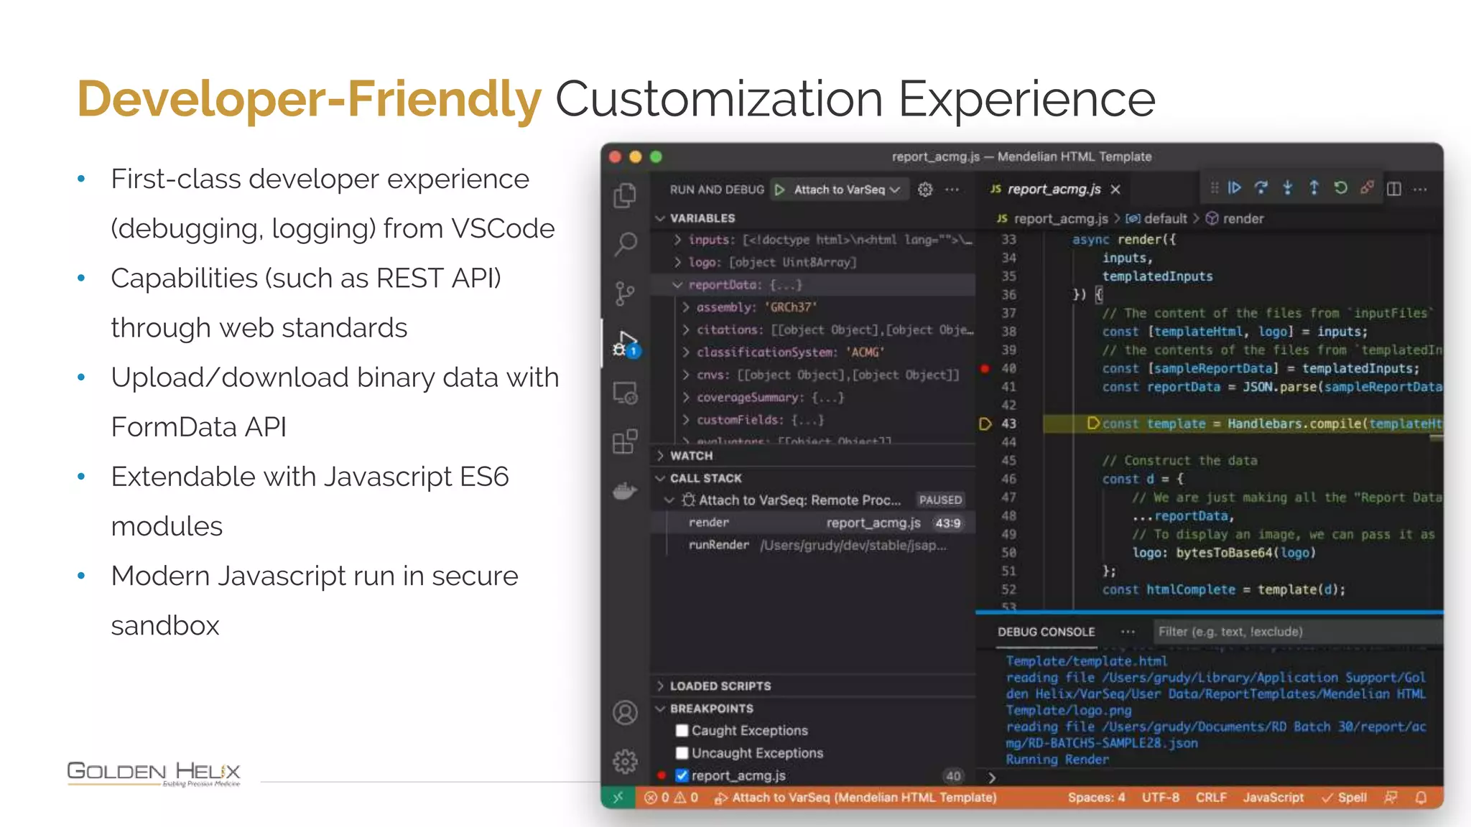This screenshot has width=1471, height=827.
Task: Open the Source Control view
Action: (625, 294)
